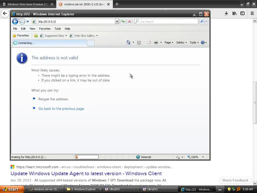Screen dimensions: 257x193
Task: Open Suggested Sites dropdown
Action: pos(54,36)
